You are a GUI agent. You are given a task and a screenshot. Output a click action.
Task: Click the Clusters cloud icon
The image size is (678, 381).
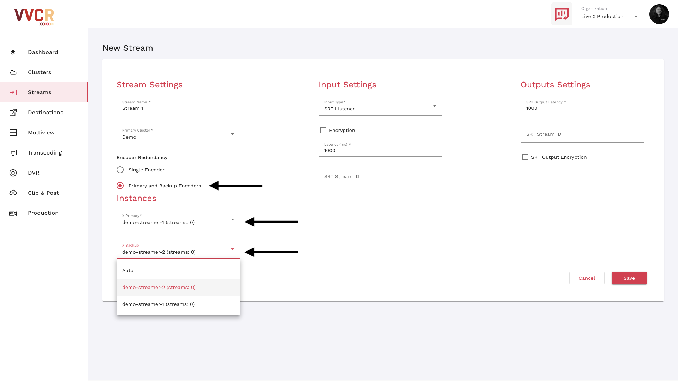13,72
